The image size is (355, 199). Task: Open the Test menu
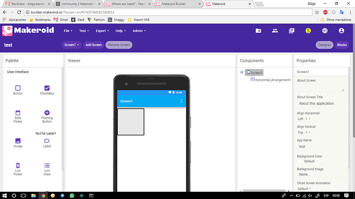84,31
